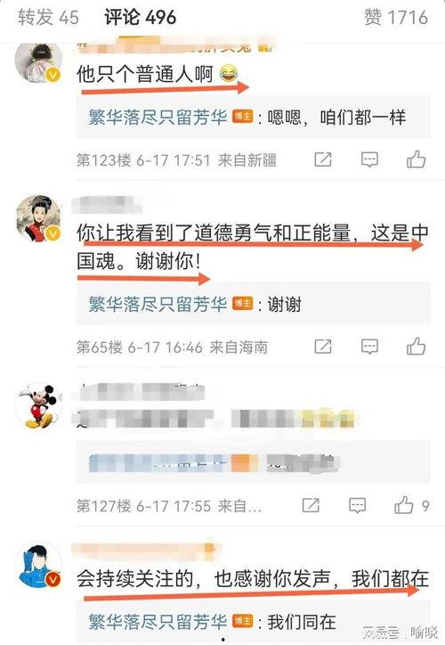Viewport: 445px width, 645px height.
Task: Open 繁华落尽只留芳华 link in 我们同在 reply
Action: pyautogui.click(x=158, y=622)
